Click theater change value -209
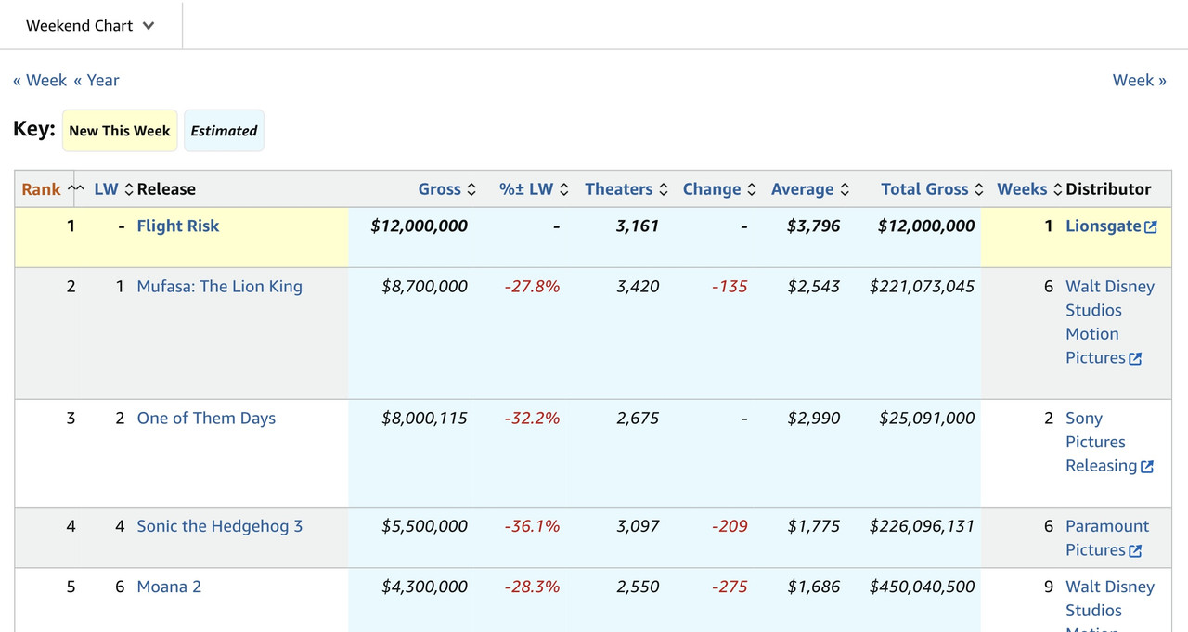 [x=730, y=526]
